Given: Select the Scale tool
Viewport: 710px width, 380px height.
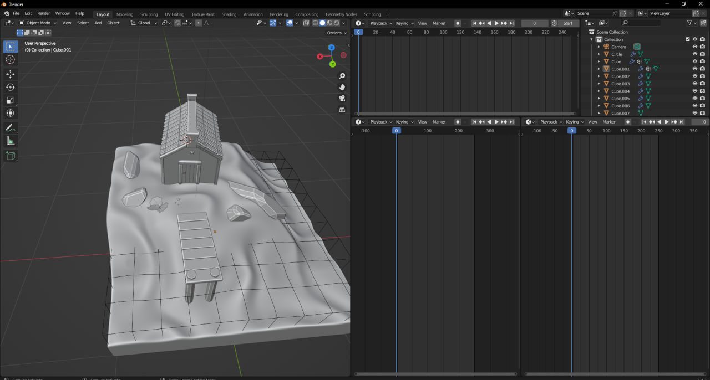Looking at the screenshot, I should [x=11, y=100].
